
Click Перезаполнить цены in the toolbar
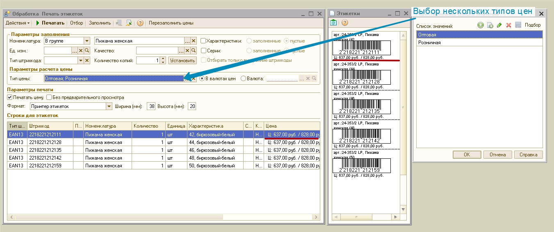171,23
